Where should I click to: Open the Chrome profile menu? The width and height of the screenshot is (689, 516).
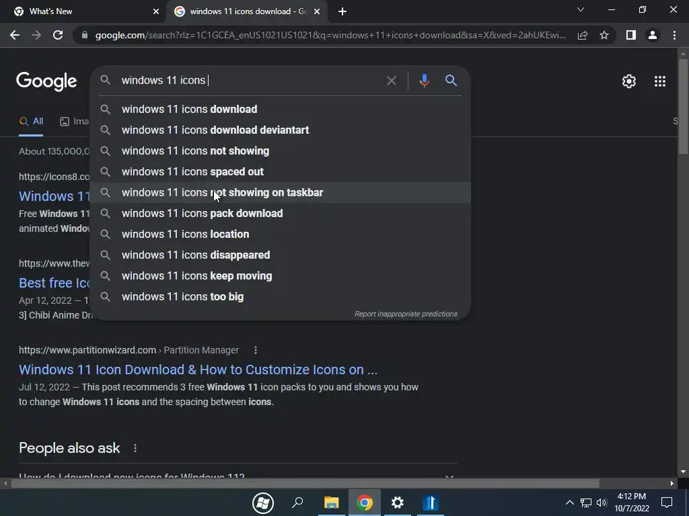coord(653,35)
